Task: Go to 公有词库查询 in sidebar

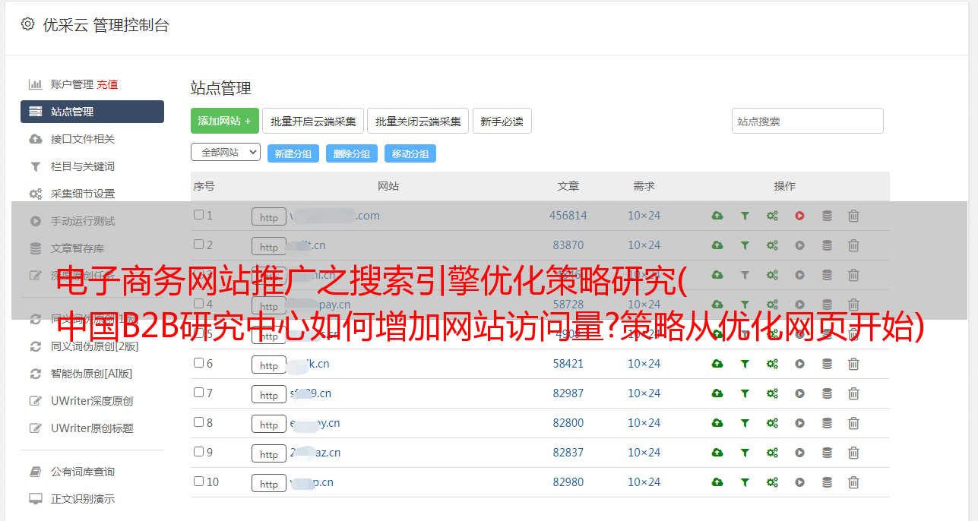Action: point(83,472)
